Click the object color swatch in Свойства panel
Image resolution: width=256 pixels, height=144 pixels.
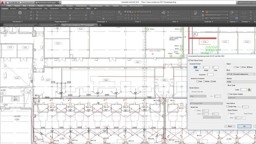tap(207, 12)
